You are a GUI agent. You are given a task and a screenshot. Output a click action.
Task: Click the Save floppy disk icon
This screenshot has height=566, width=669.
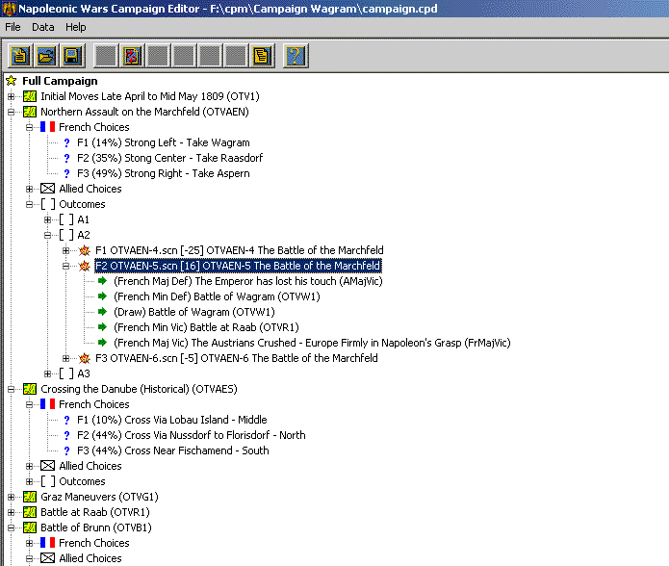71,55
